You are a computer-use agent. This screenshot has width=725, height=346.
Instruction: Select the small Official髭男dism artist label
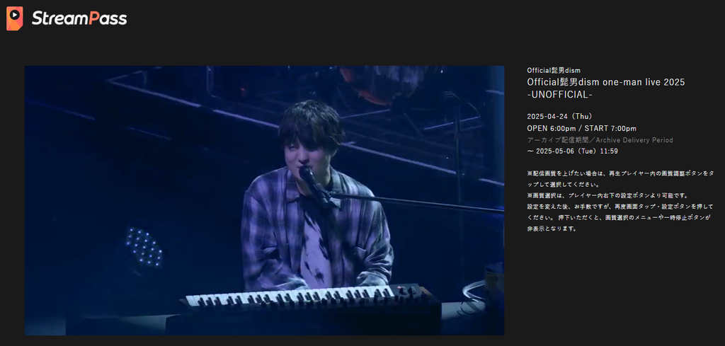(x=554, y=70)
